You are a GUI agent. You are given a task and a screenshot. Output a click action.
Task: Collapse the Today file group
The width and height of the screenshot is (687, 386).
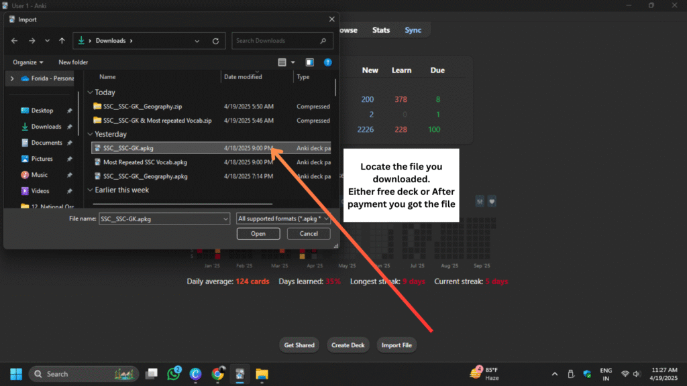pos(91,92)
